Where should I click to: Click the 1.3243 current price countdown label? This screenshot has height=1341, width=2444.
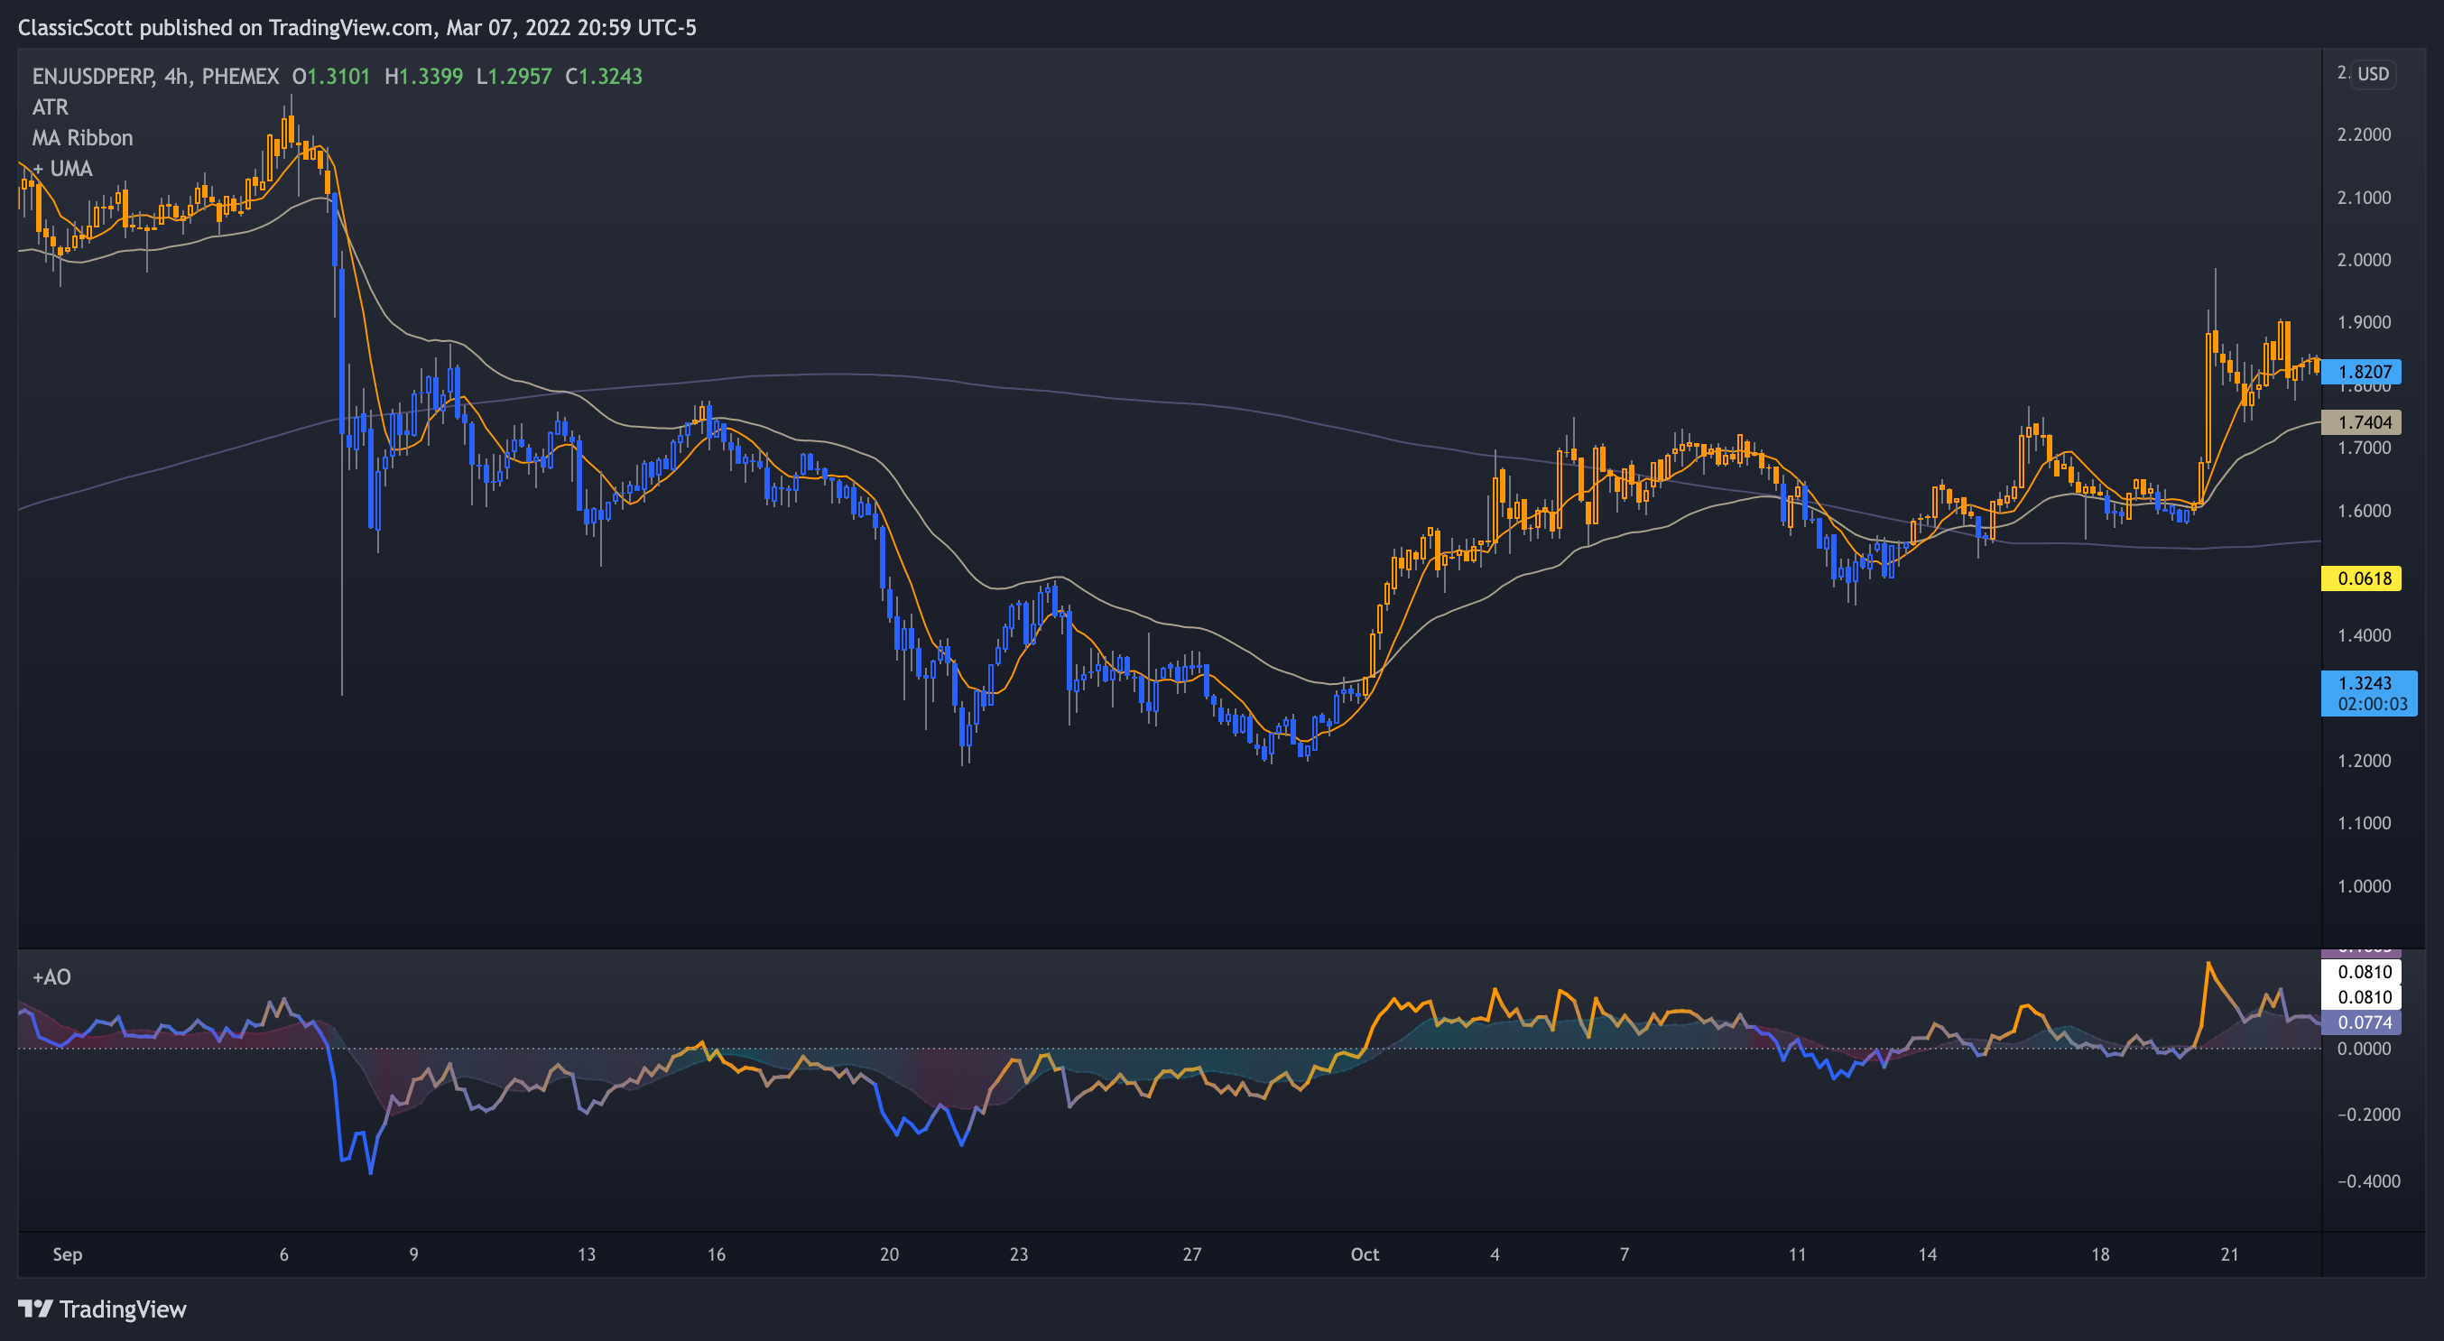[x=2369, y=693]
